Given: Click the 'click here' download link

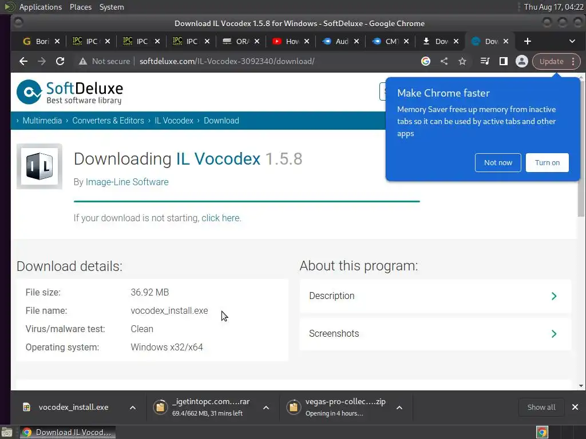Looking at the screenshot, I should [220, 218].
